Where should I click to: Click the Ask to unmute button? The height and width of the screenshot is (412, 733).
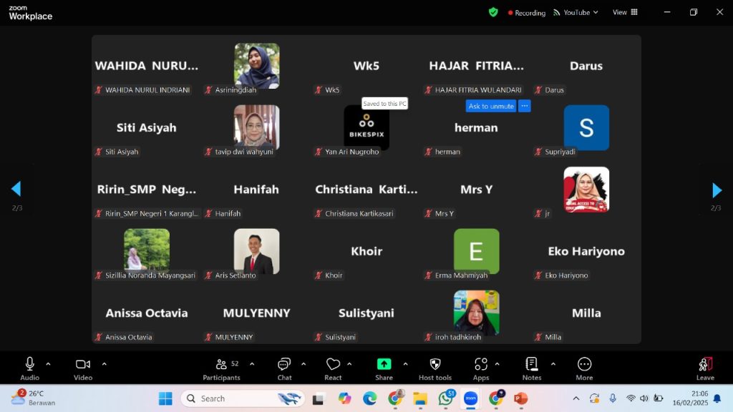(491, 106)
